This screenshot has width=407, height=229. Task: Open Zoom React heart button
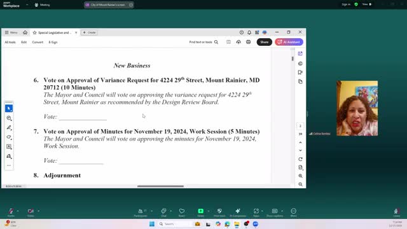(182, 212)
